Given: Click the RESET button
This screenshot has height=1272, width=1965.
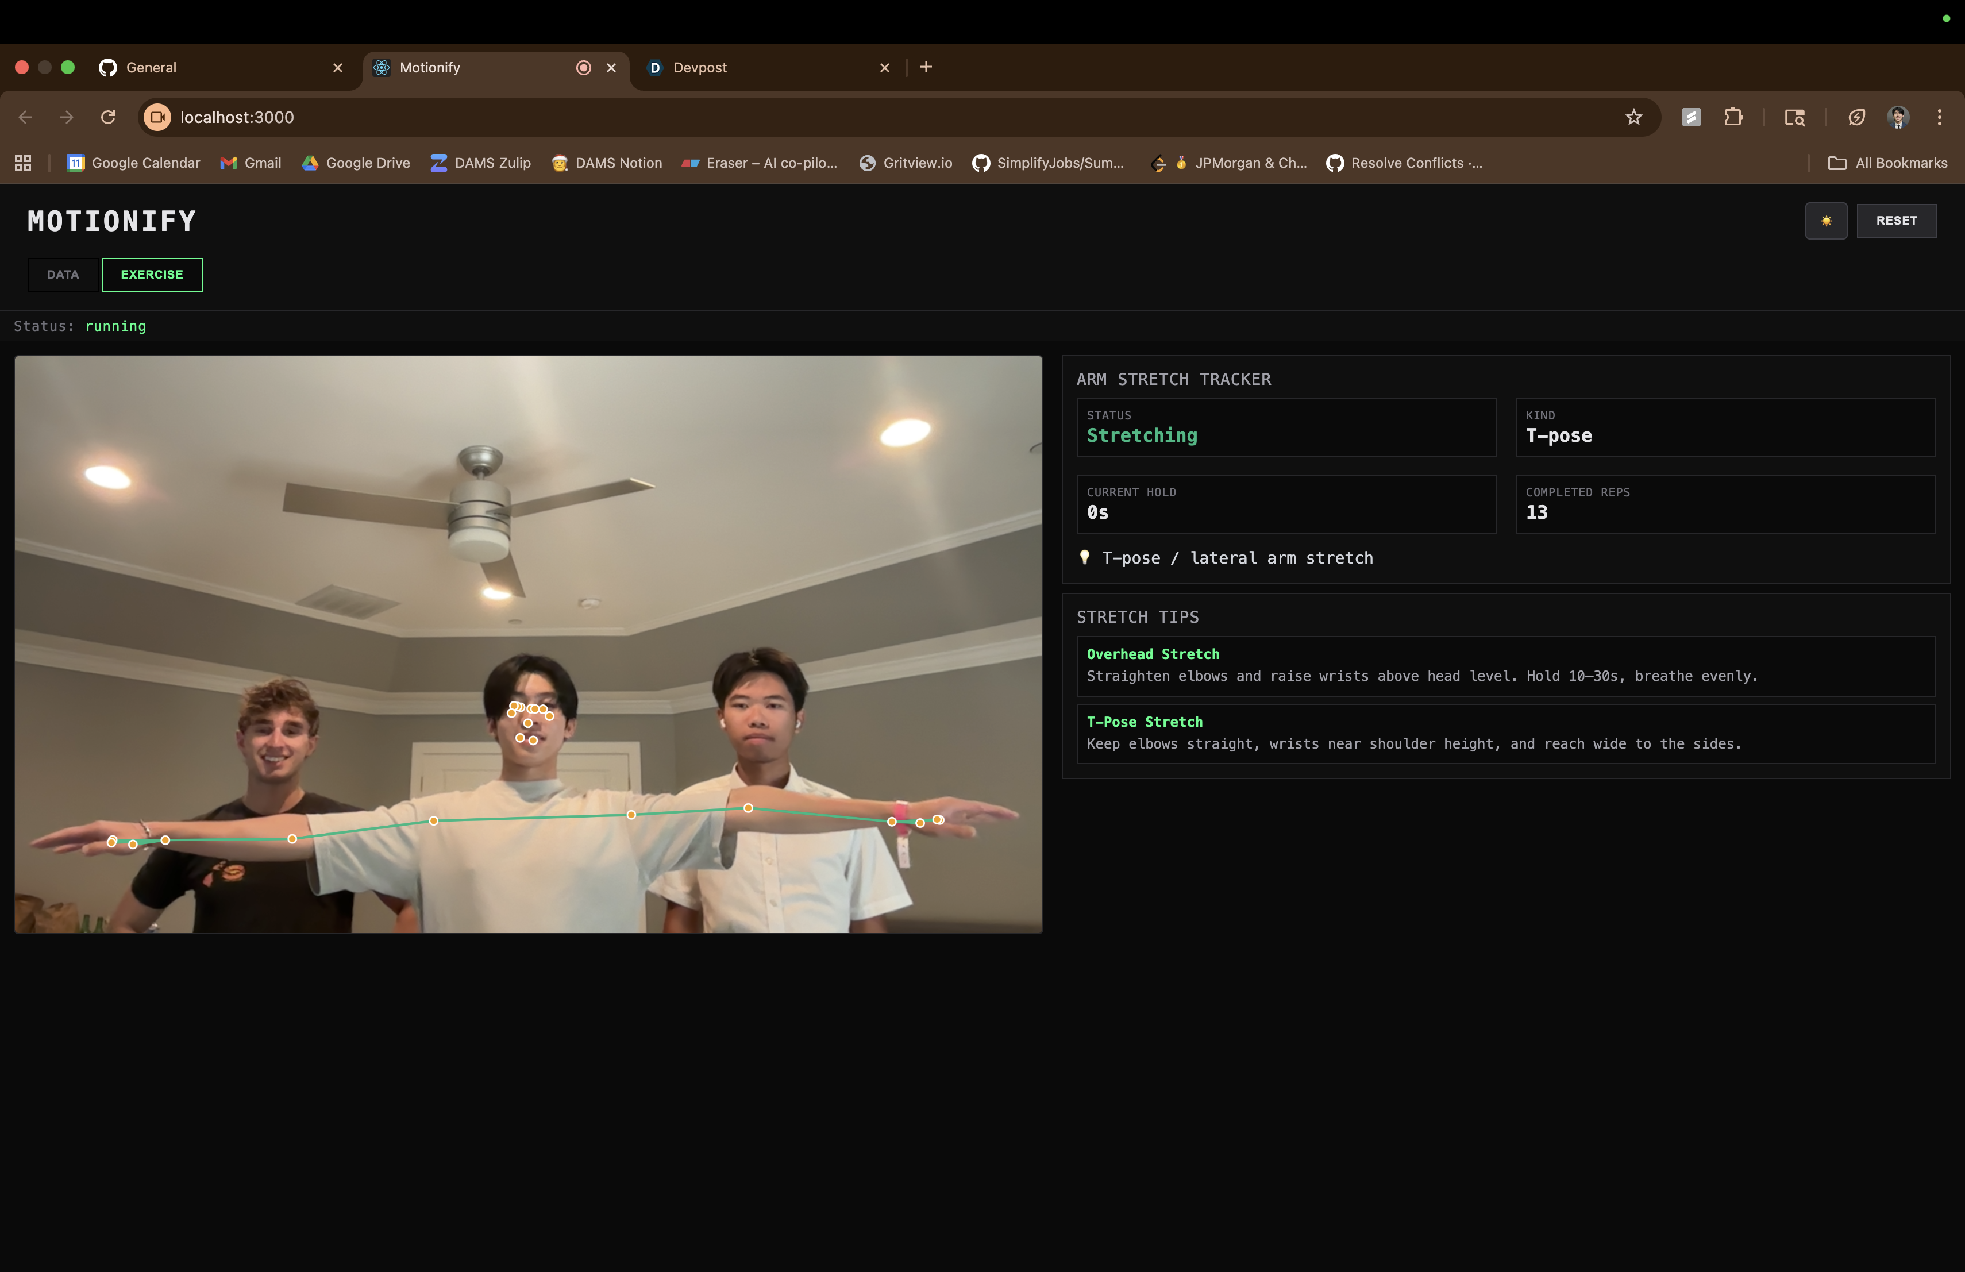Looking at the screenshot, I should [x=1895, y=221].
